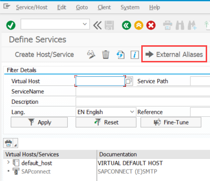Click 'SAPCONNECT (E)SMTP' documentation text

127,171
